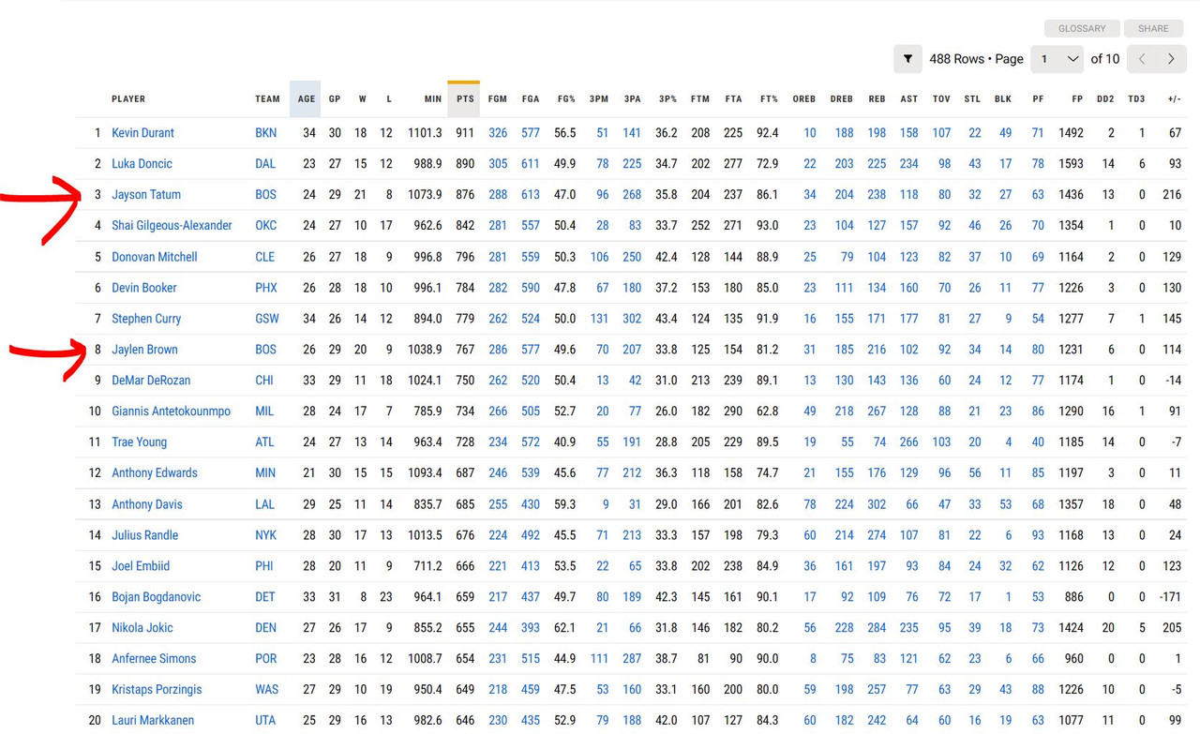Click Jayson Tatum's +/- value 216

pos(1172,195)
